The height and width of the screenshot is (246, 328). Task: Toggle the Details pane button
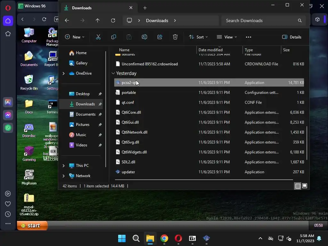(291, 37)
